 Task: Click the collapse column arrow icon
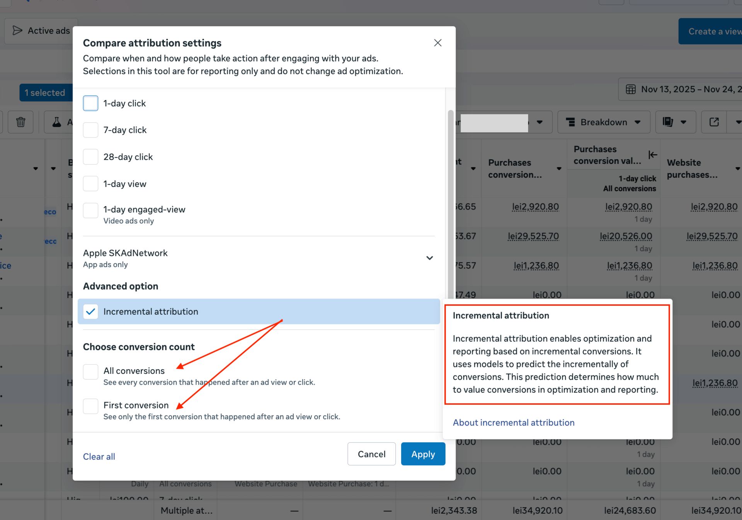(x=652, y=155)
